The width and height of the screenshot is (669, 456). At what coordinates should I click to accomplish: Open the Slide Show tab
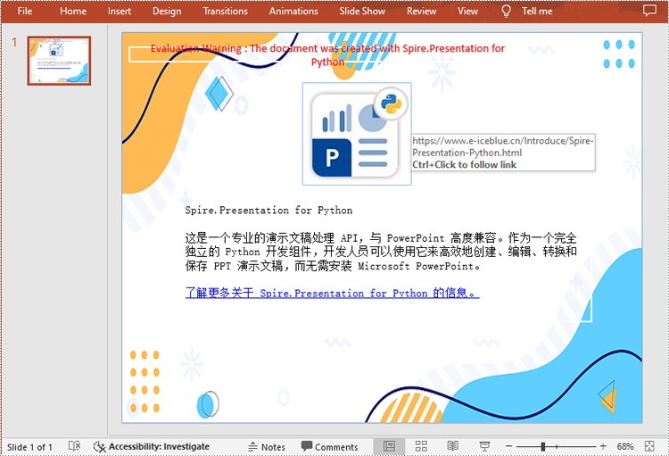(362, 11)
